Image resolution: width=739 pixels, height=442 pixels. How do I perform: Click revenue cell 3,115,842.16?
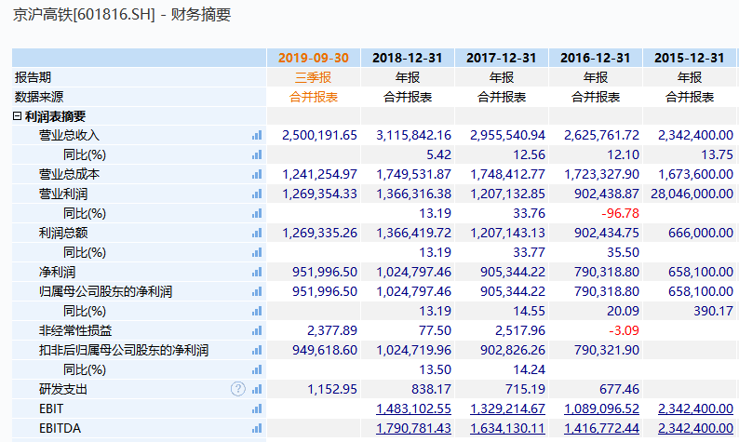pos(413,135)
